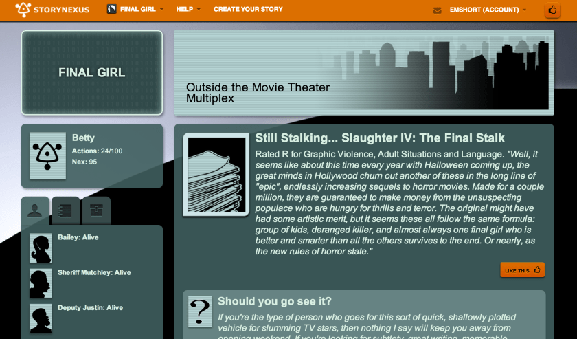This screenshot has width=577, height=339.
Task: Open the messages envelope icon
Action: 437,10
